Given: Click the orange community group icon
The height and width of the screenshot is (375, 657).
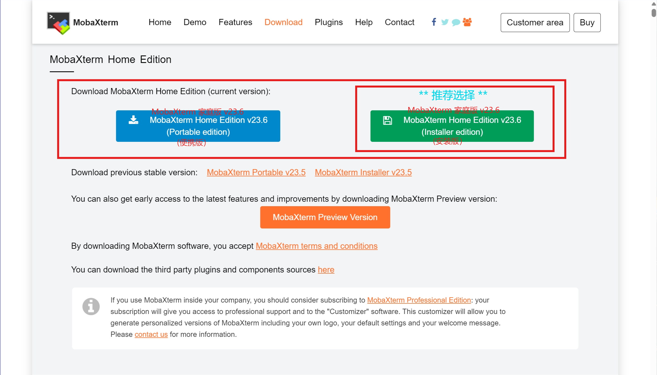Looking at the screenshot, I should pyautogui.click(x=467, y=22).
